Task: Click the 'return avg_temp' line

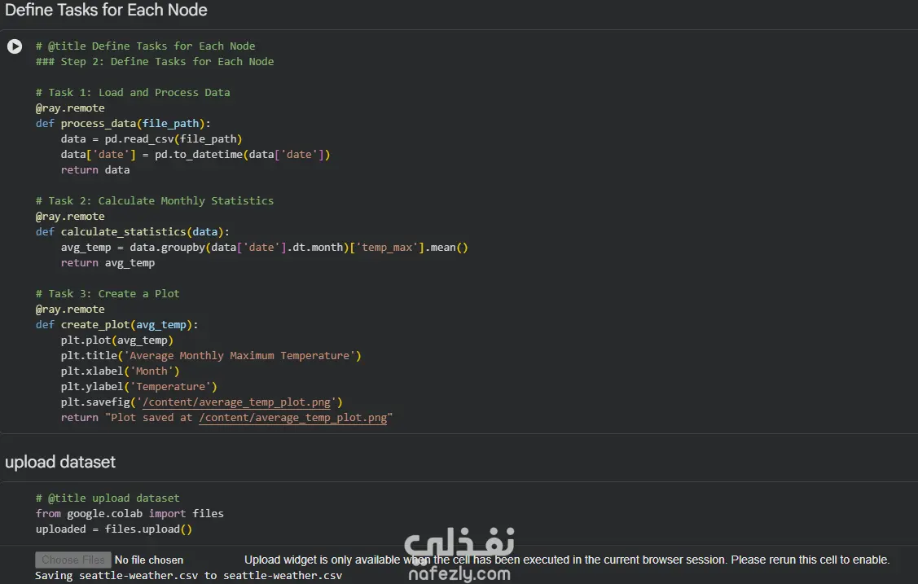Action: pos(108,263)
